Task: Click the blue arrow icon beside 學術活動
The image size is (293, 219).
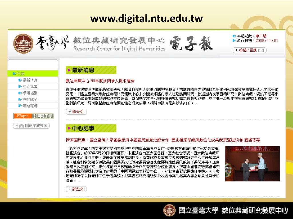Action: (x=20, y=93)
